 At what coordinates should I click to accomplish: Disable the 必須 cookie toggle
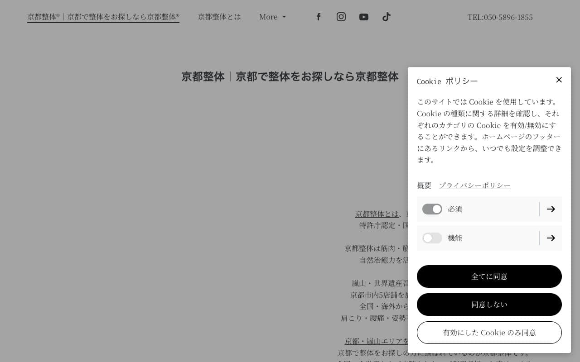[432, 209]
